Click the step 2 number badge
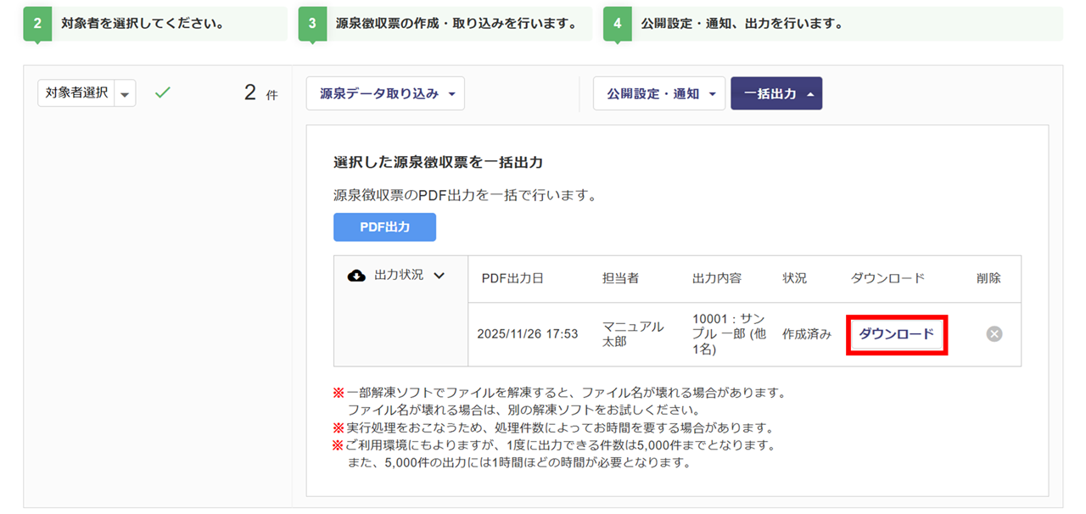The width and height of the screenshot is (1086, 514). [x=36, y=24]
